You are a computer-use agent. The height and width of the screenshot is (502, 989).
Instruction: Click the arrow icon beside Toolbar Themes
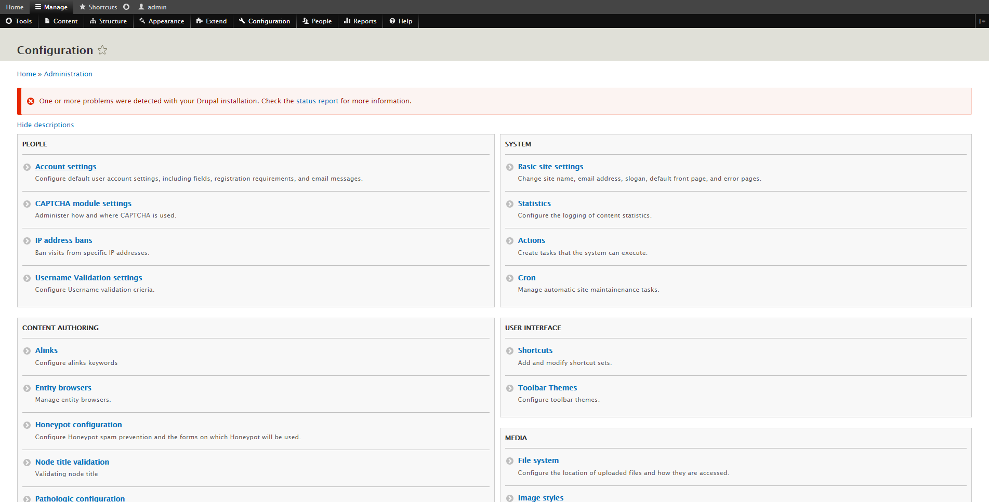coord(510,388)
